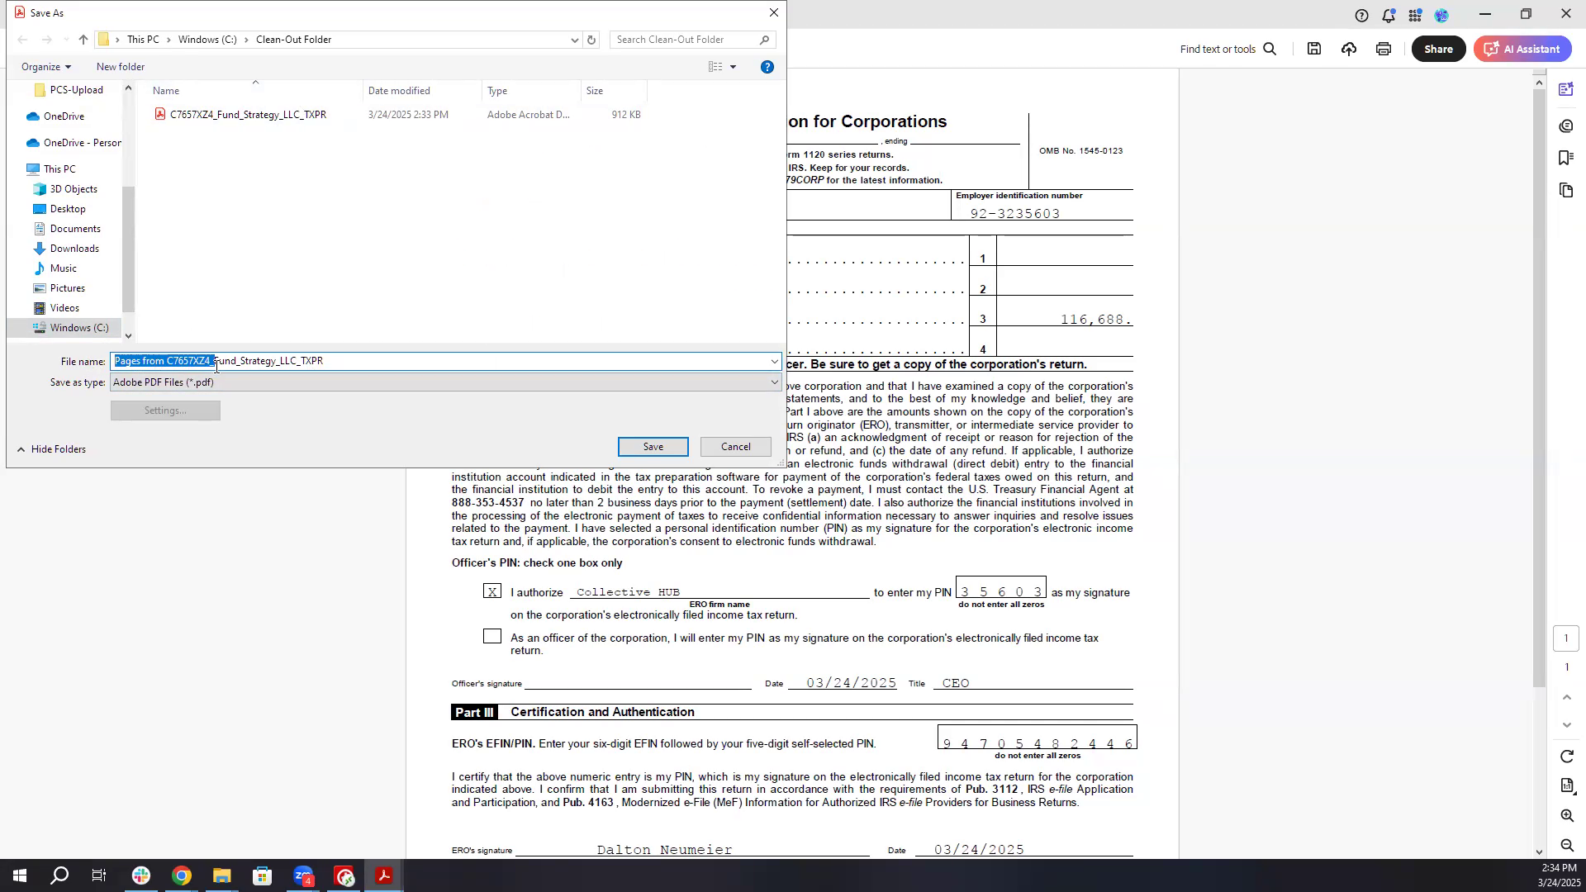Click the rotate page icon in sidebar
Viewport: 1586px width, 892px height.
[x=1566, y=757]
